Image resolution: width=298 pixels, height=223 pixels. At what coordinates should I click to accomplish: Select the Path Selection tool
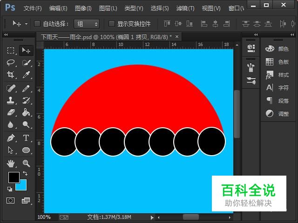[x=11, y=150]
